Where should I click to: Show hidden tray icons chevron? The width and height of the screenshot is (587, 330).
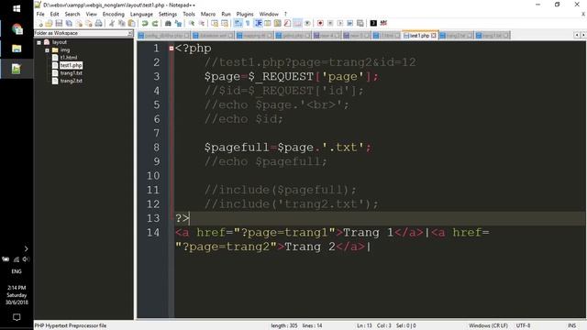[x=26, y=248]
